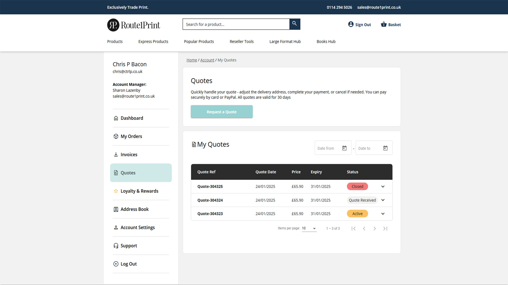
Task: Click the Loyalty & Rewards star icon
Action: 116,191
